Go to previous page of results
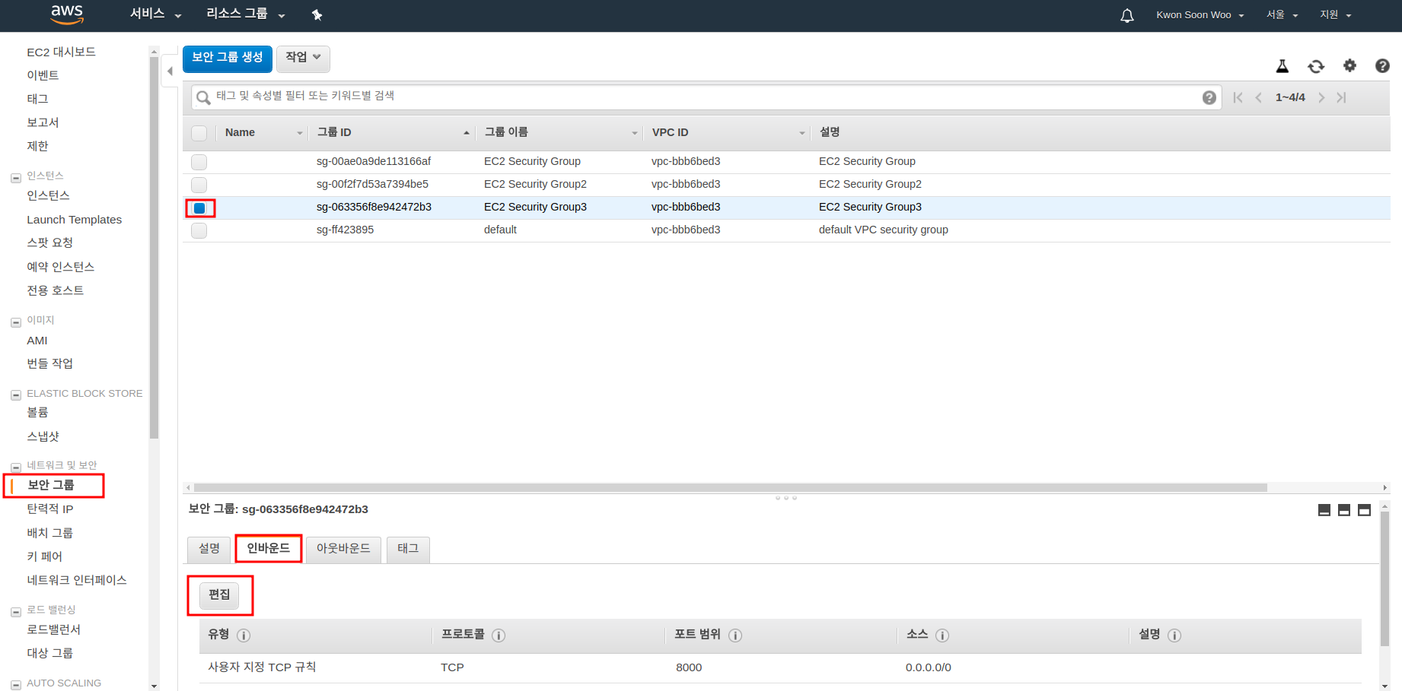 click(x=1259, y=97)
